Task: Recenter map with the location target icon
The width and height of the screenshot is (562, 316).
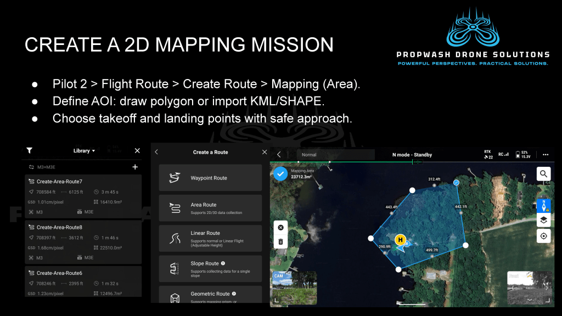Action: click(x=543, y=236)
